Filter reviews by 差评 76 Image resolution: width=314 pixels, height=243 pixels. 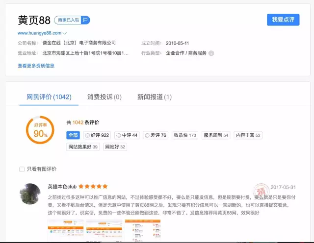[x=156, y=135]
